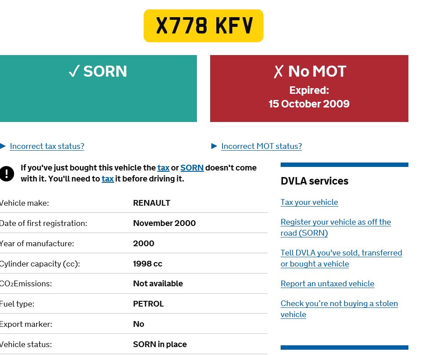Image resolution: width=430 pixels, height=355 pixels.
Task: Open Tax your vehicle link
Action: coord(309,202)
